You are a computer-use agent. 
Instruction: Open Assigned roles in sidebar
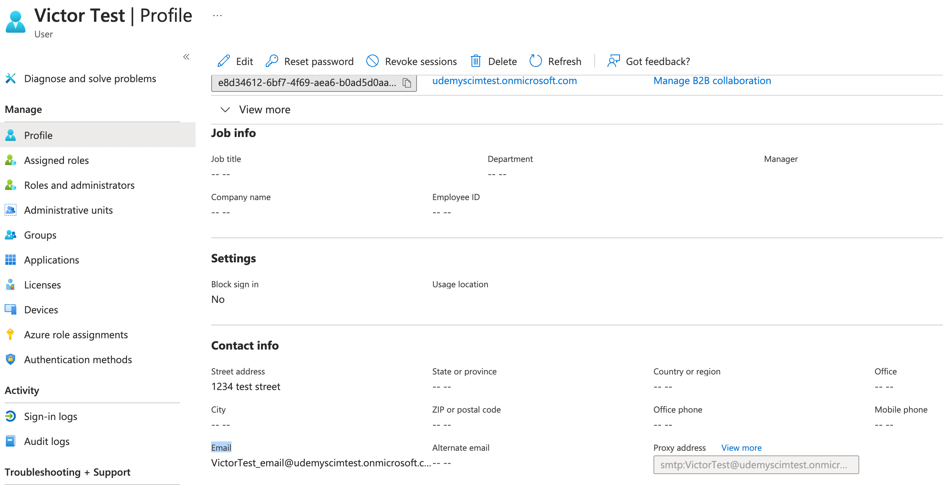pos(57,160)
